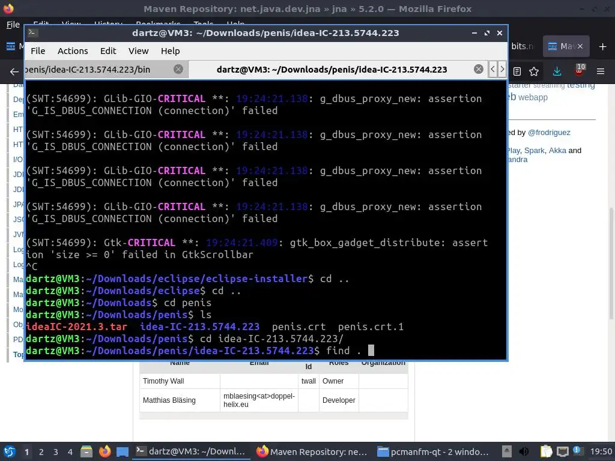
Task: Activate terminal task button in taskbar
Action: [190, 451]
